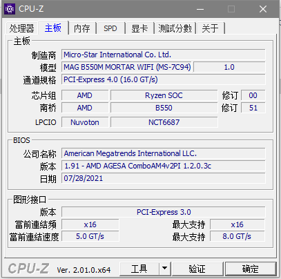Image resolution: width=281 pixels, height=279 pixels.
Task: Click southbridge revision value 51
Action: pos(253,108)
